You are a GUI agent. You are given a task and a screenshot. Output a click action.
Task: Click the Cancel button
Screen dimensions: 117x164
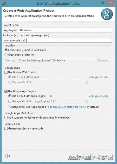click(x=103, y=156)
